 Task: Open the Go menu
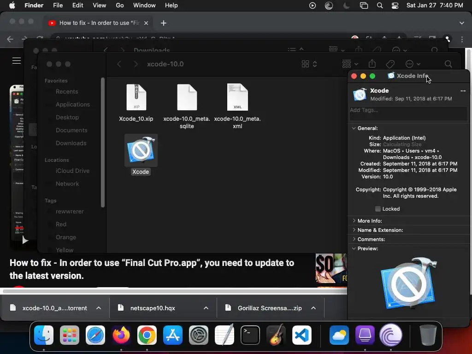pos(120,6)
